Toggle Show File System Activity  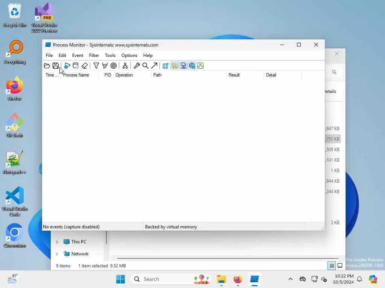(174, 66)
